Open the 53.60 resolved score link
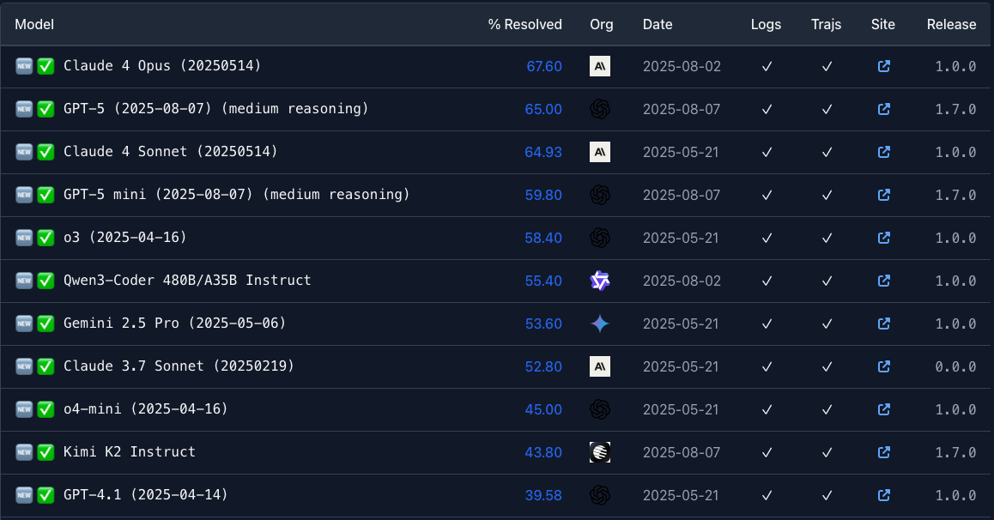994x520 pixels. 543,323
